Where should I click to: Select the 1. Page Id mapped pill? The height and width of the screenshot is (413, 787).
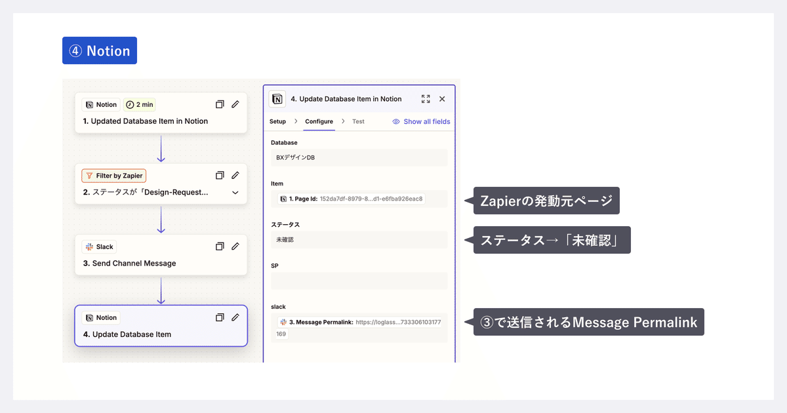[351, 199]
